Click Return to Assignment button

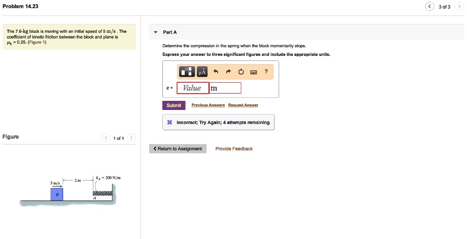tap(178, 149)
